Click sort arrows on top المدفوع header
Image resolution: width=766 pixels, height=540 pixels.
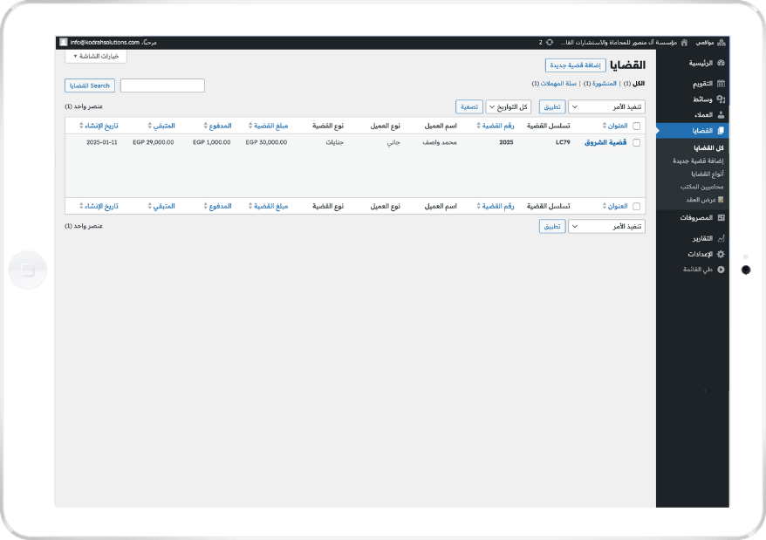[x=206, y=126]
